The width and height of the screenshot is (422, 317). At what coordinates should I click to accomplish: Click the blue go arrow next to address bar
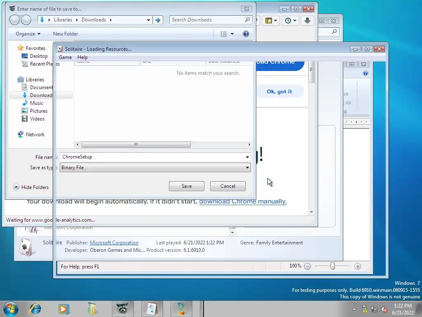158,20
